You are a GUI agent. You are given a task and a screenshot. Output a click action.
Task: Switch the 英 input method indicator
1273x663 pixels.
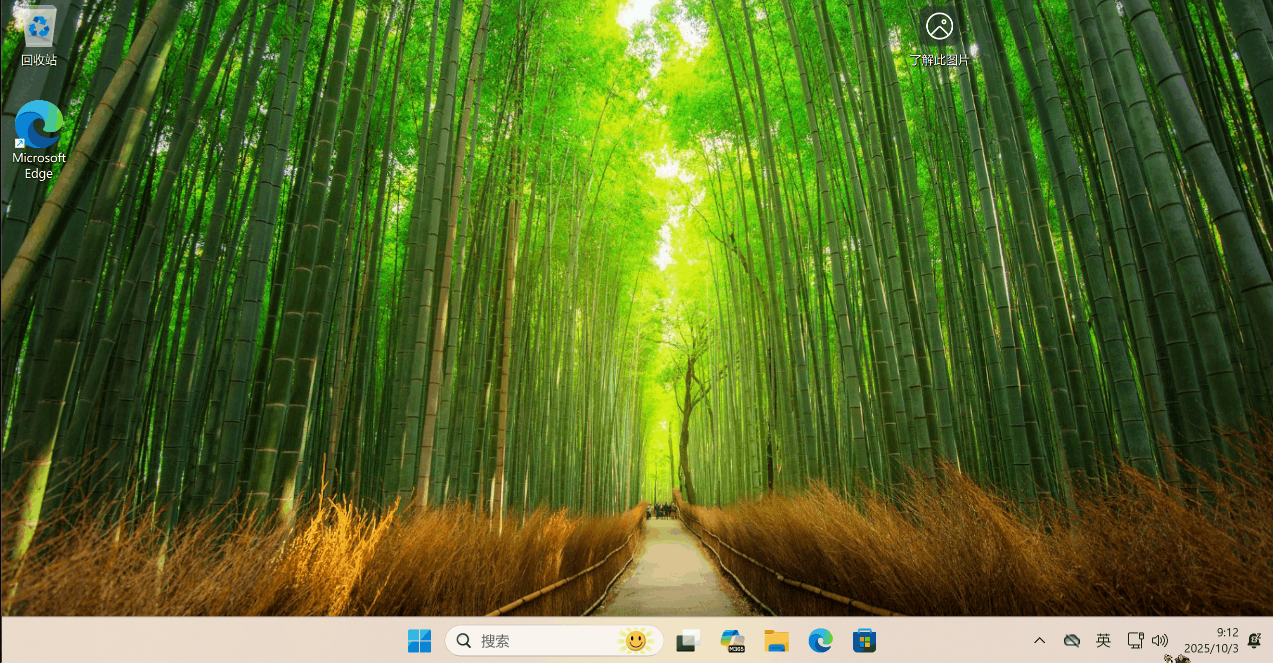pyautogui.click(x=1103, y=640)
